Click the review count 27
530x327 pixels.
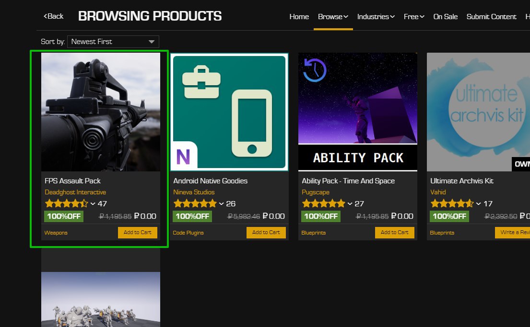(359, 204)
